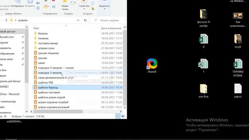Click navigation pane scroll down arrow

click(27, 112)
